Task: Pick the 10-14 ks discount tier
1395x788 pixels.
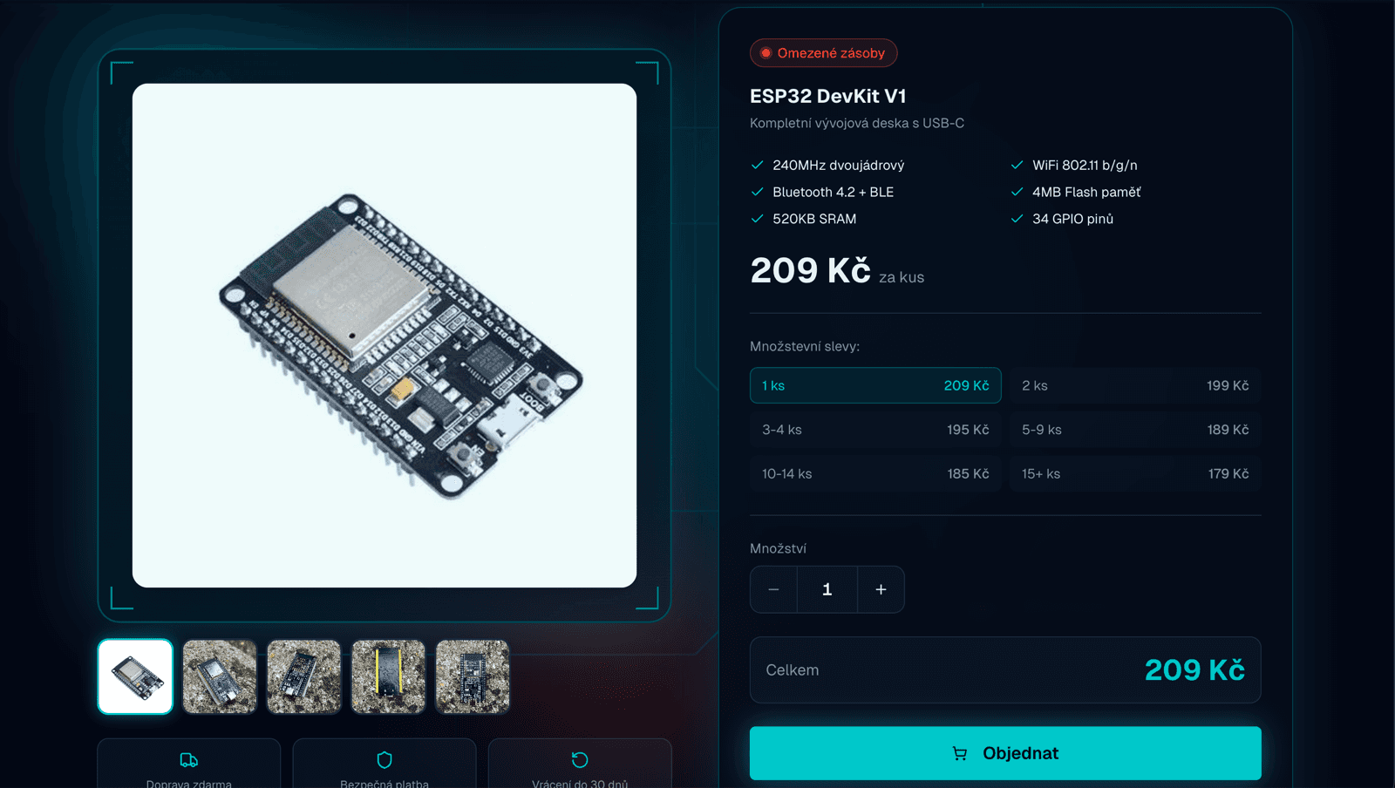Action: pyautogui.click(x=875, y=474)
